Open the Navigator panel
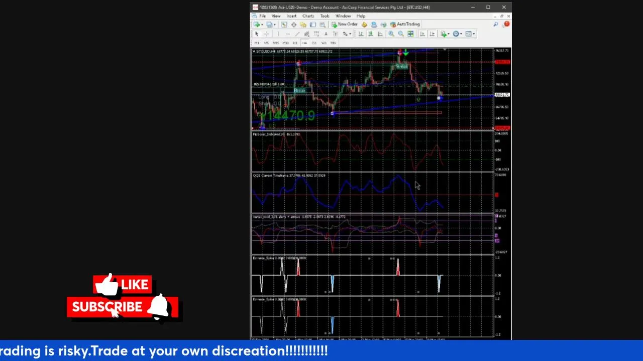This screenshot has width=643, height=361. (303, 25)
